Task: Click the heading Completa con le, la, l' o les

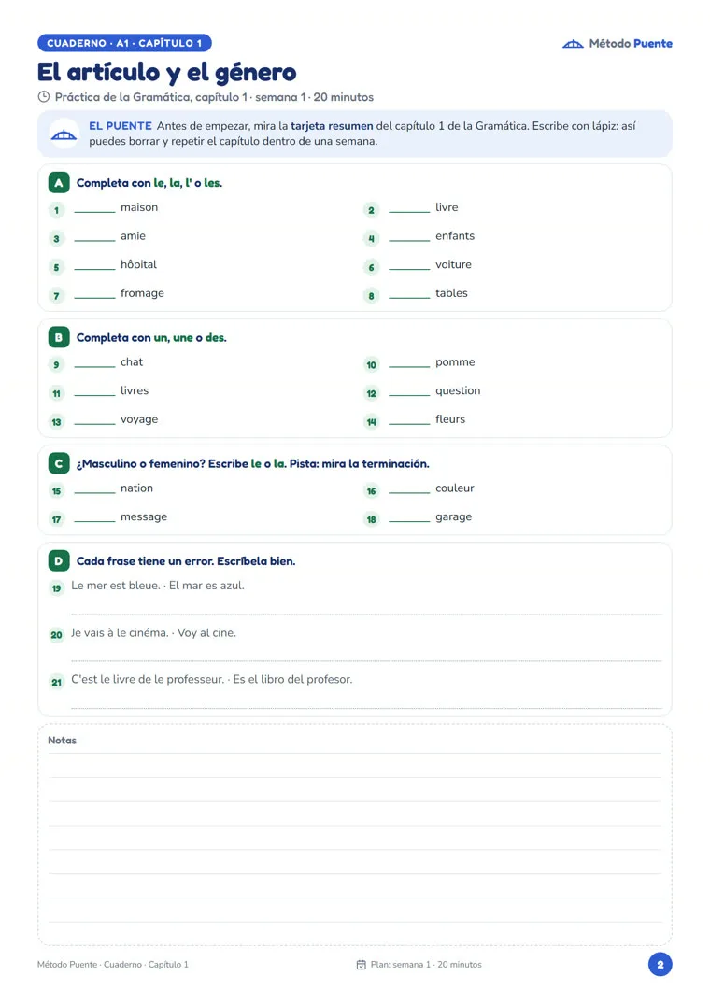Action: pos(149,183)
